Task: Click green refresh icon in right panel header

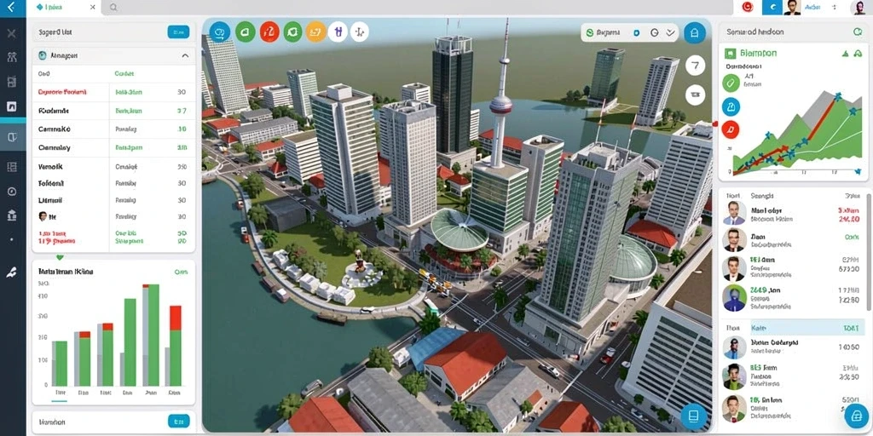Action: point(858,32)
